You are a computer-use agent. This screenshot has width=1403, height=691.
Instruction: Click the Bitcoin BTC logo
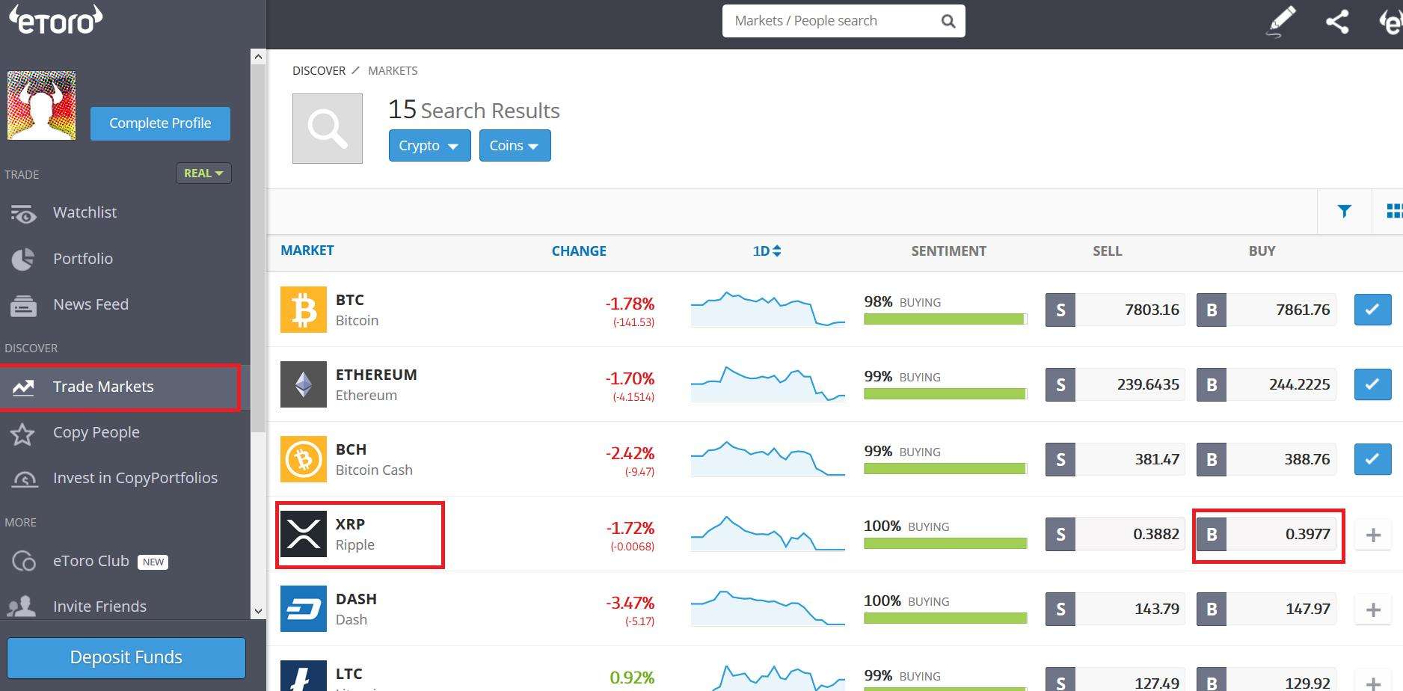(x=304, y=310)
